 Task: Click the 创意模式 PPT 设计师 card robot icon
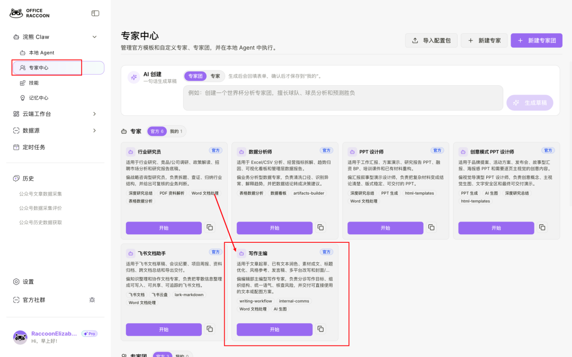[x=463, y=152]
